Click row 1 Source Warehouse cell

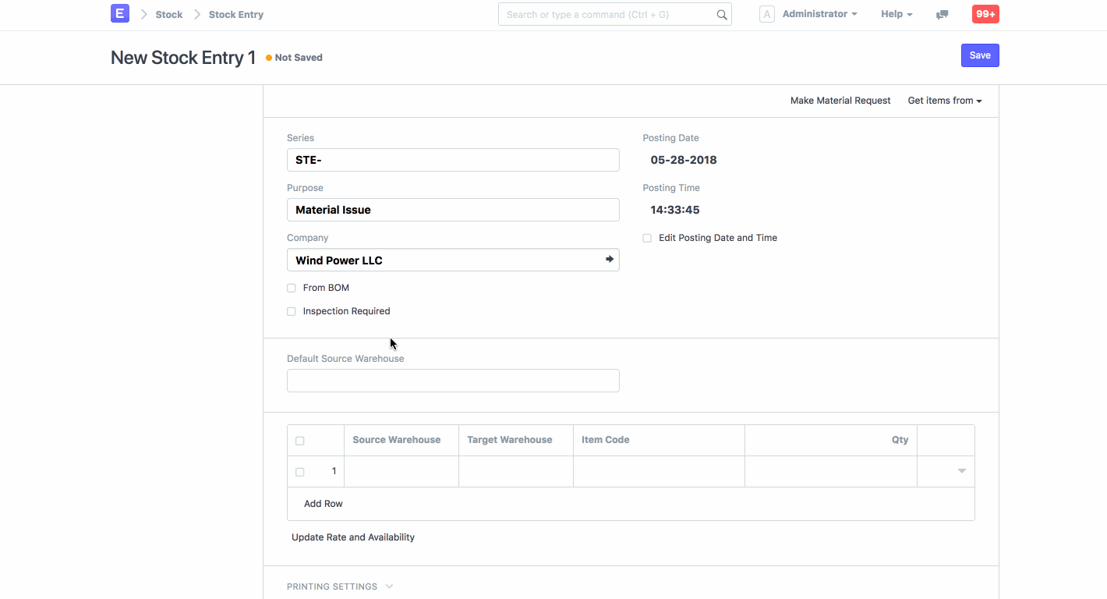pyautogui.click(x=401, y=472)
